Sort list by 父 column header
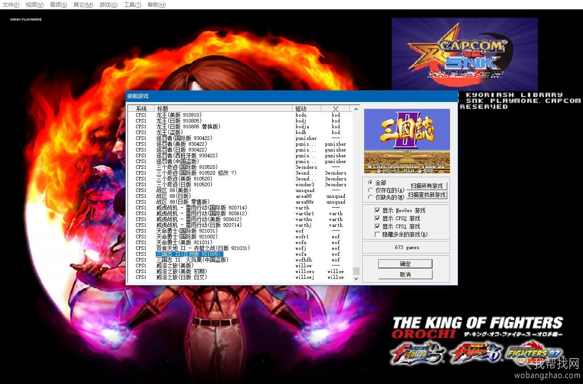The width and height of the screenshot is (583, 384). pyautogui.click(x=336, y=109)
